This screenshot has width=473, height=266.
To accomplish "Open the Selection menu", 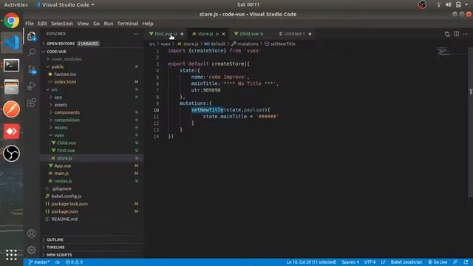I will coord(62,24).
